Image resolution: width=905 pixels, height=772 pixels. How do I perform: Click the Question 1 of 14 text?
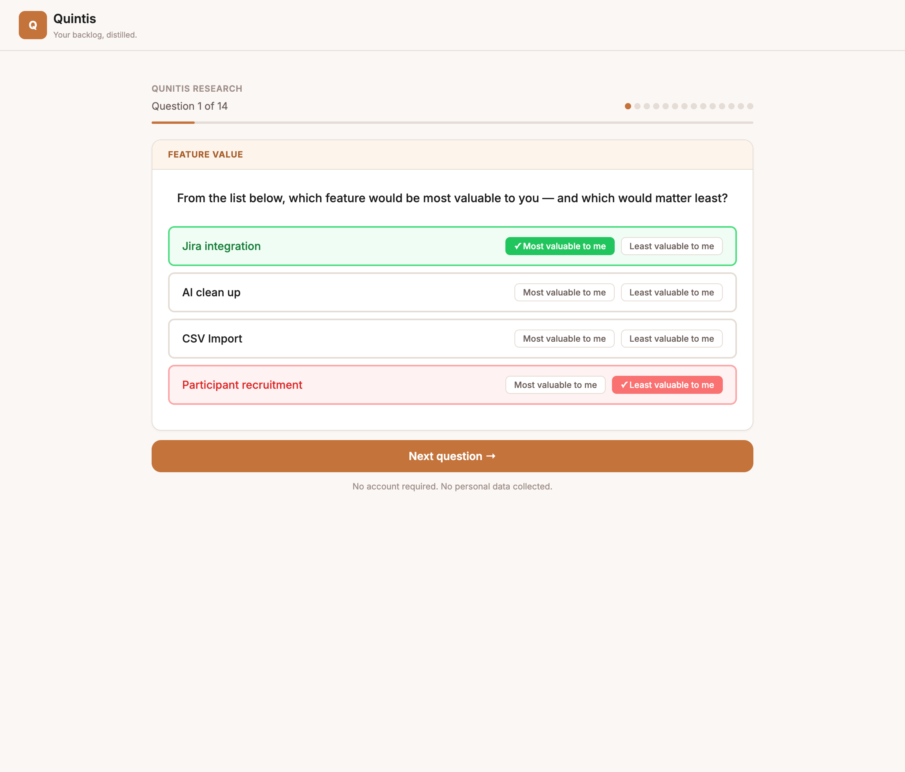(189, 106)
